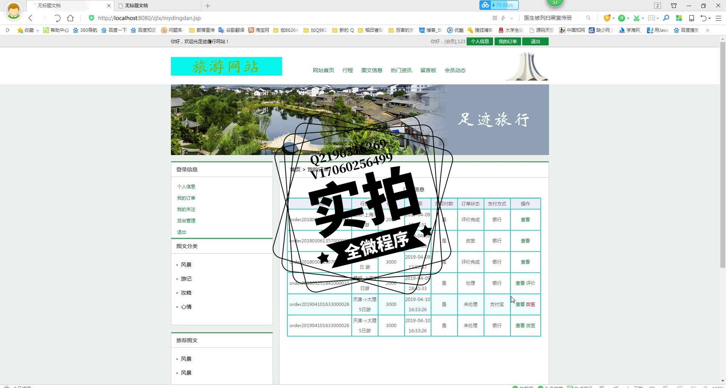Open the 攻略 category link

pyautogui.click(x=186, y=293)
